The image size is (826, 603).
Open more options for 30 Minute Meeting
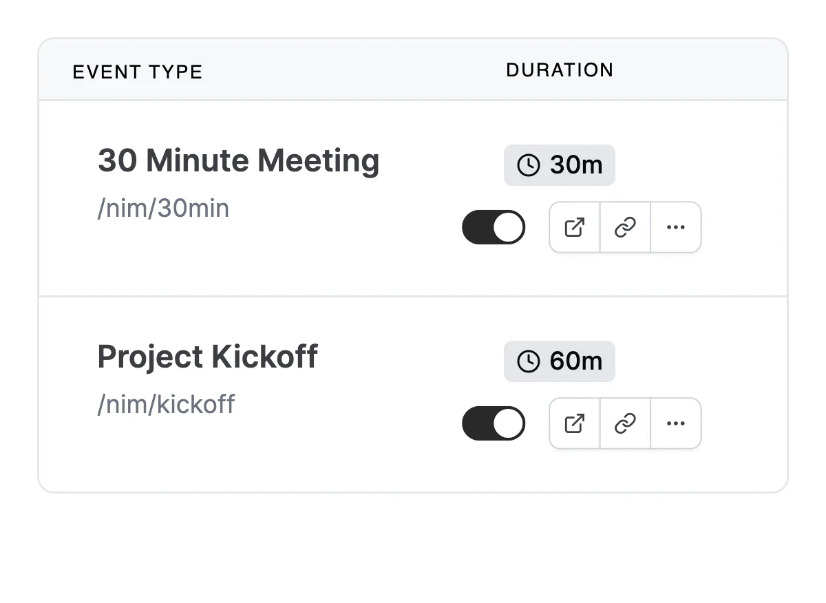click(x=676, y=227)
